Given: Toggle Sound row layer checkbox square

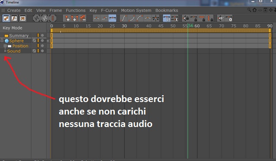Looking at the screenshot, I should point(34,51).
